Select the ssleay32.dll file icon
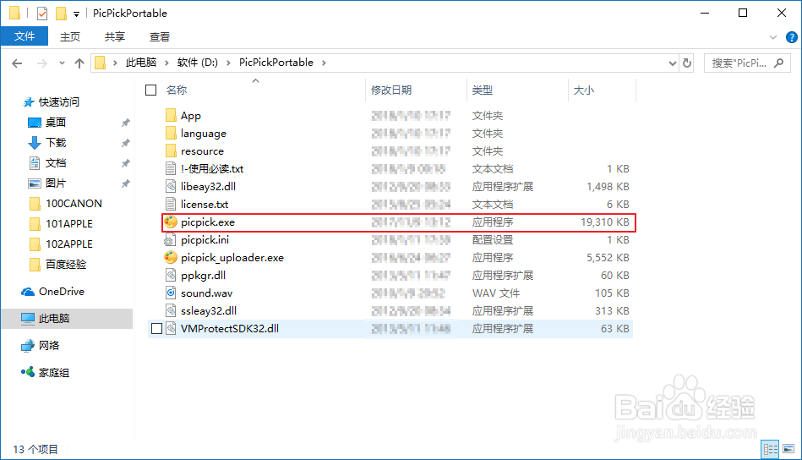The width and height of the screenshot is (802, 460). [x=171, y=310]
